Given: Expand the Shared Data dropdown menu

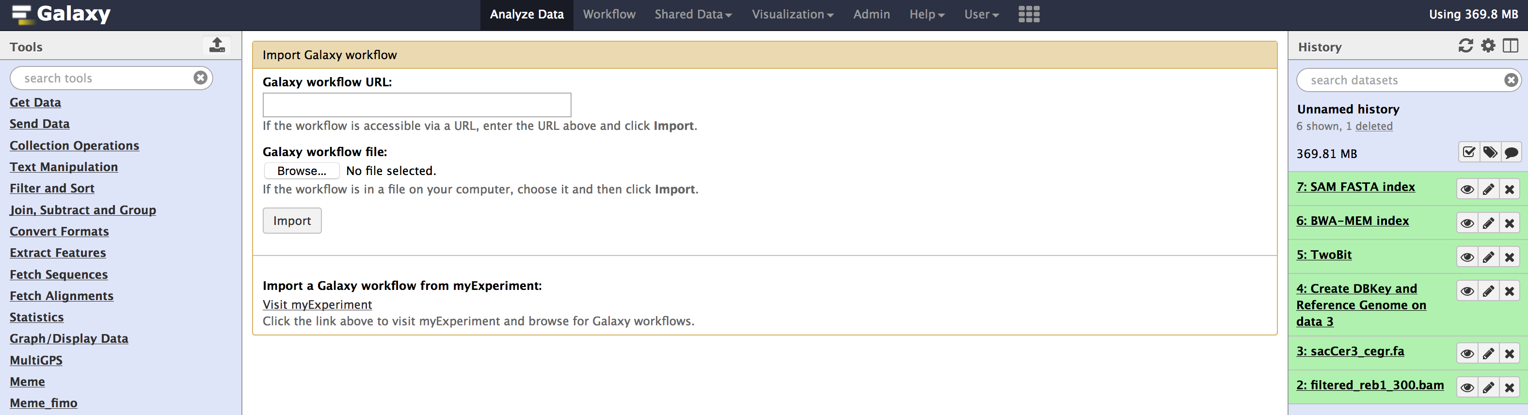Looking at the screenshot, I should tap(693, 14).
